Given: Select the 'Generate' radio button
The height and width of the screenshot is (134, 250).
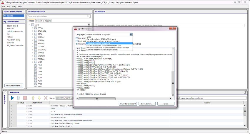Looking at the screenshot, I should 77,44.
